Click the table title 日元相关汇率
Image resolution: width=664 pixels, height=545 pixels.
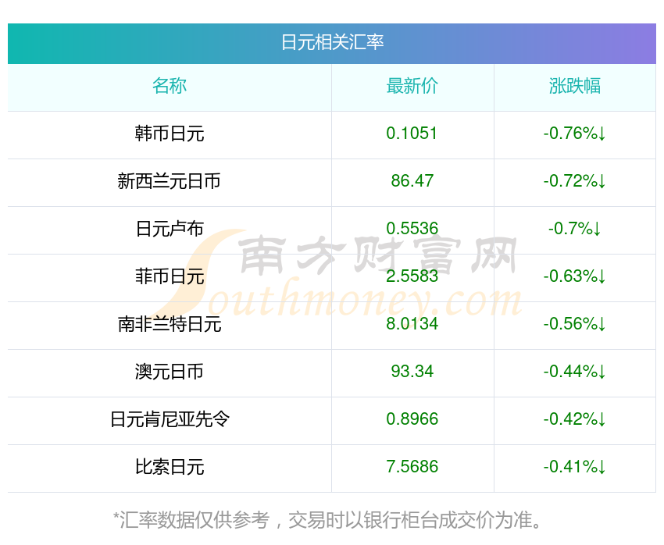point(333,43)
